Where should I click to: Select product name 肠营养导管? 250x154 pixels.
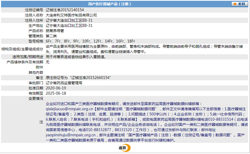55,31
